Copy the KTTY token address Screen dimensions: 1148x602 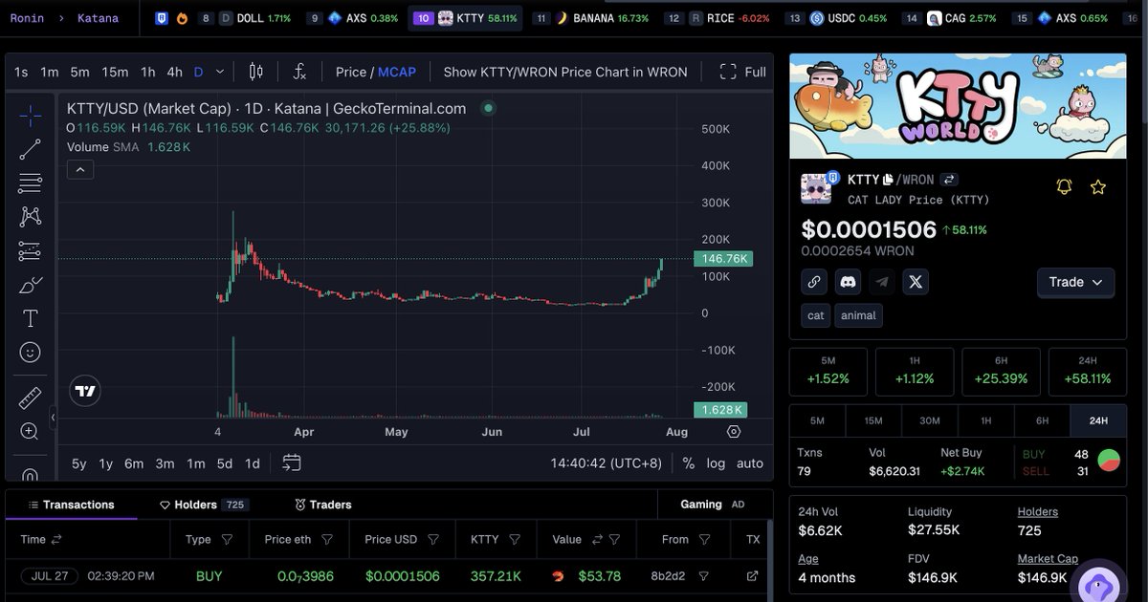click(x=888, y=179)
